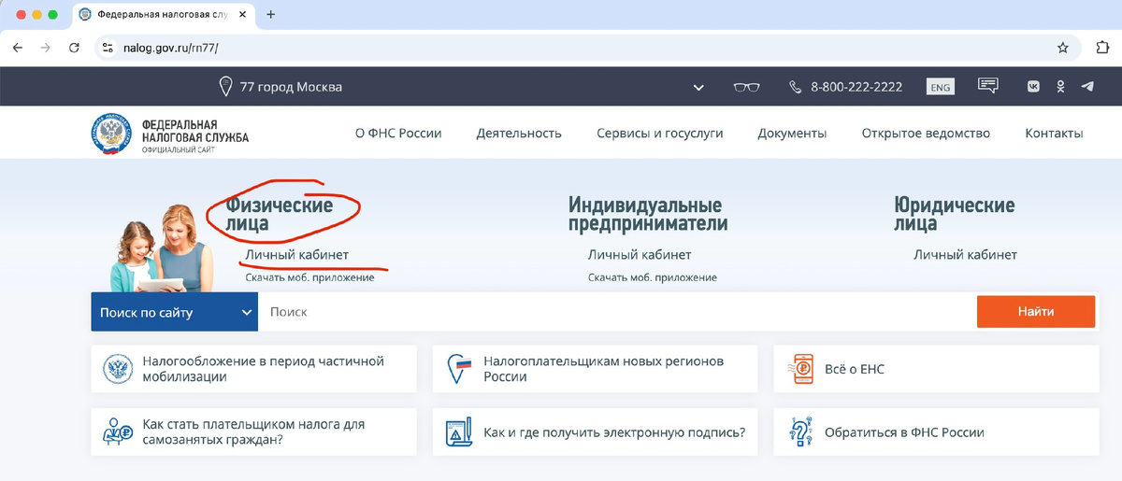Open the О ФНС России menu
The width and height of the screenshot is (1122, 481).
click(x=398, y=134)
